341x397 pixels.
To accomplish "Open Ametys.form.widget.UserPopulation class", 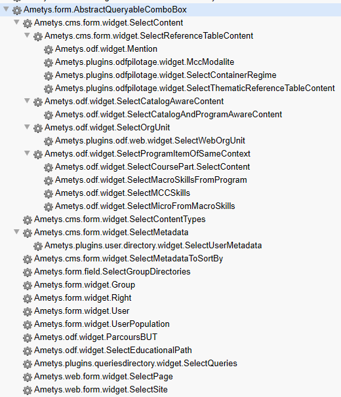I will click(x=102, y=324).
